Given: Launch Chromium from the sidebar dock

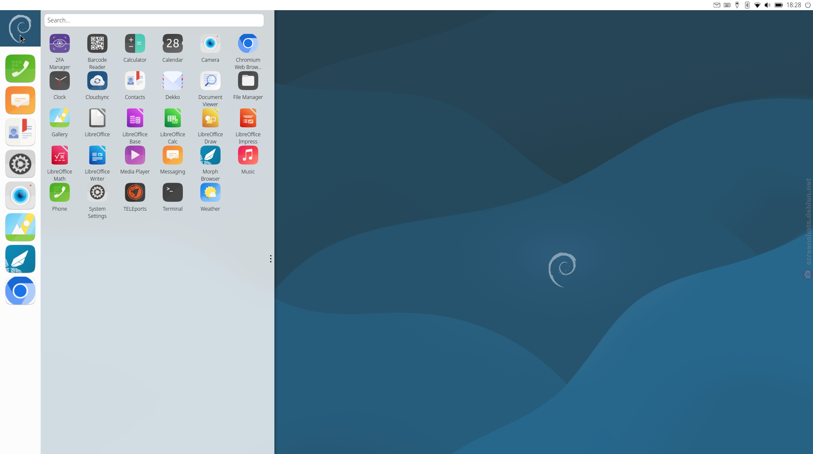Looking at the screenshot, I should click(x=20, y=291).
